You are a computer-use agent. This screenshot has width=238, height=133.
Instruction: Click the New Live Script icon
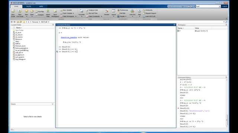coord(20,11)
